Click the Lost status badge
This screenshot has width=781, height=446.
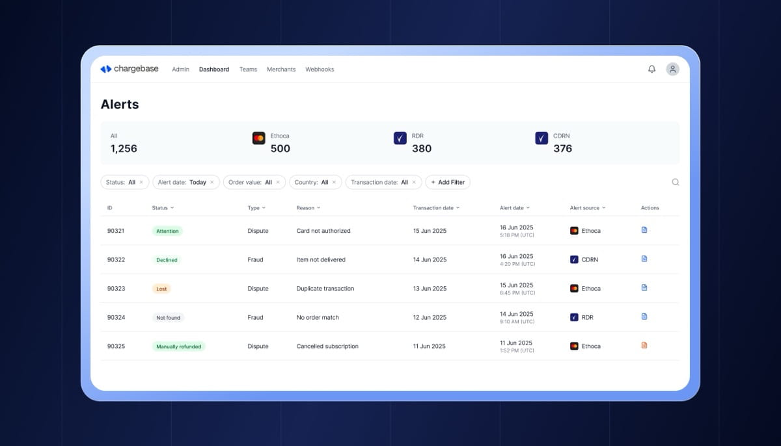point(161,289)
